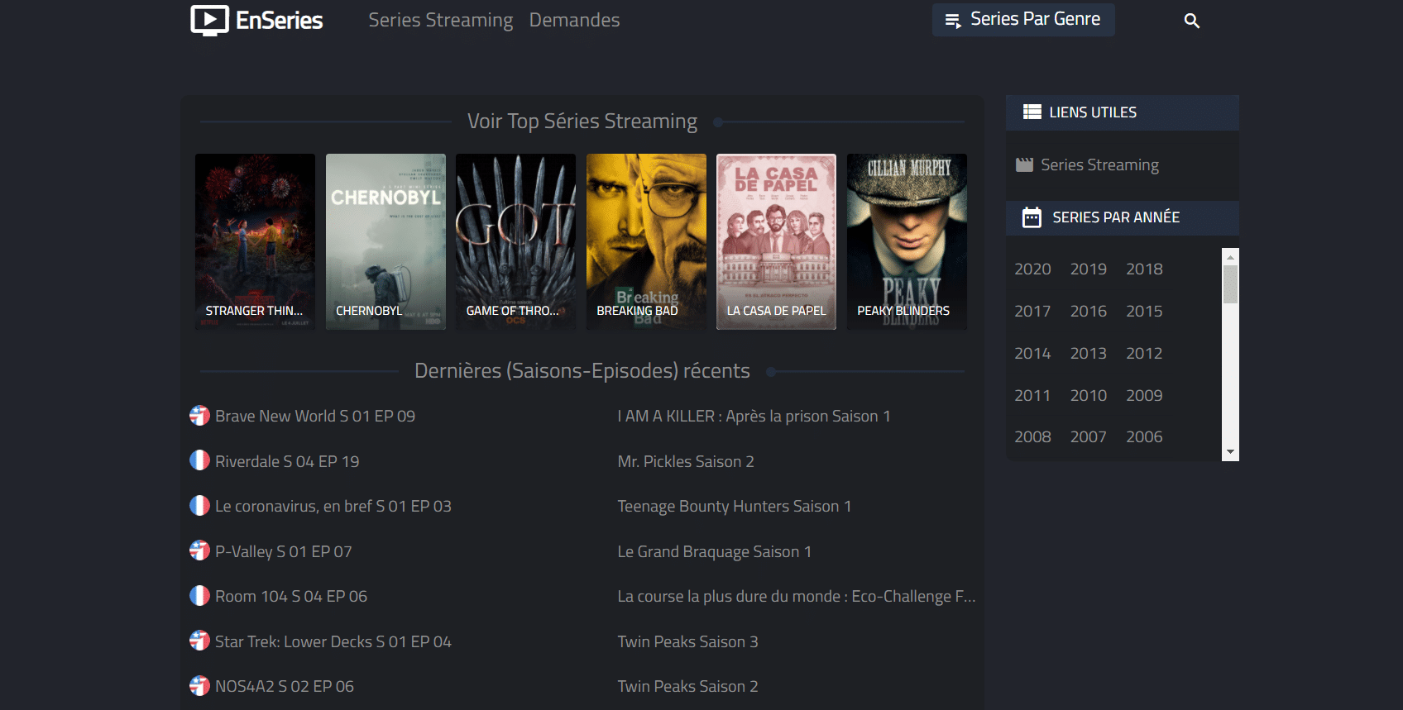The image size is (1403, 710).
Task: Choose year 2014
Action: coord(1032,354)
